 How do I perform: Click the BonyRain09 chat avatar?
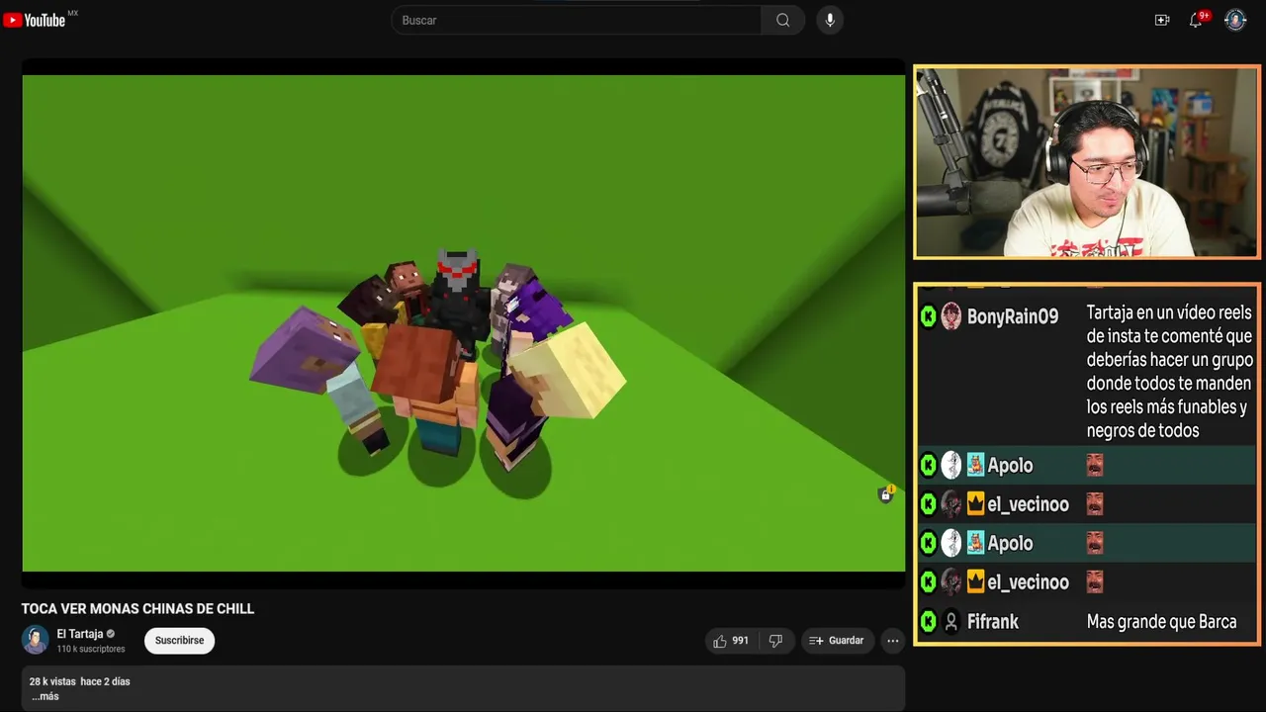(x=950, y=316)
